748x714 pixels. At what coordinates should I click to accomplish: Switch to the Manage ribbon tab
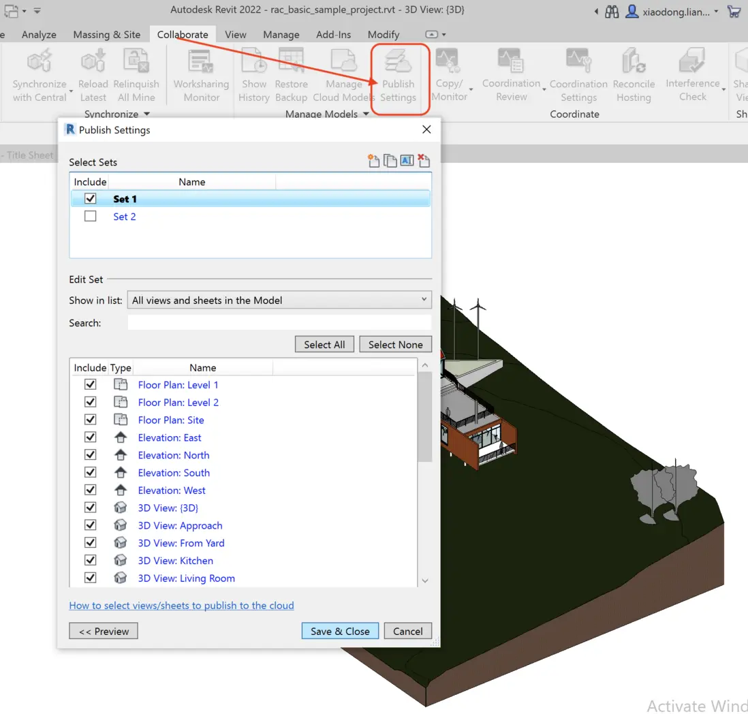click(x=281, y=35)
